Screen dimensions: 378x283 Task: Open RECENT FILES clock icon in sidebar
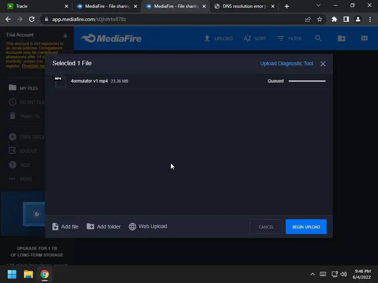point(13,102)
